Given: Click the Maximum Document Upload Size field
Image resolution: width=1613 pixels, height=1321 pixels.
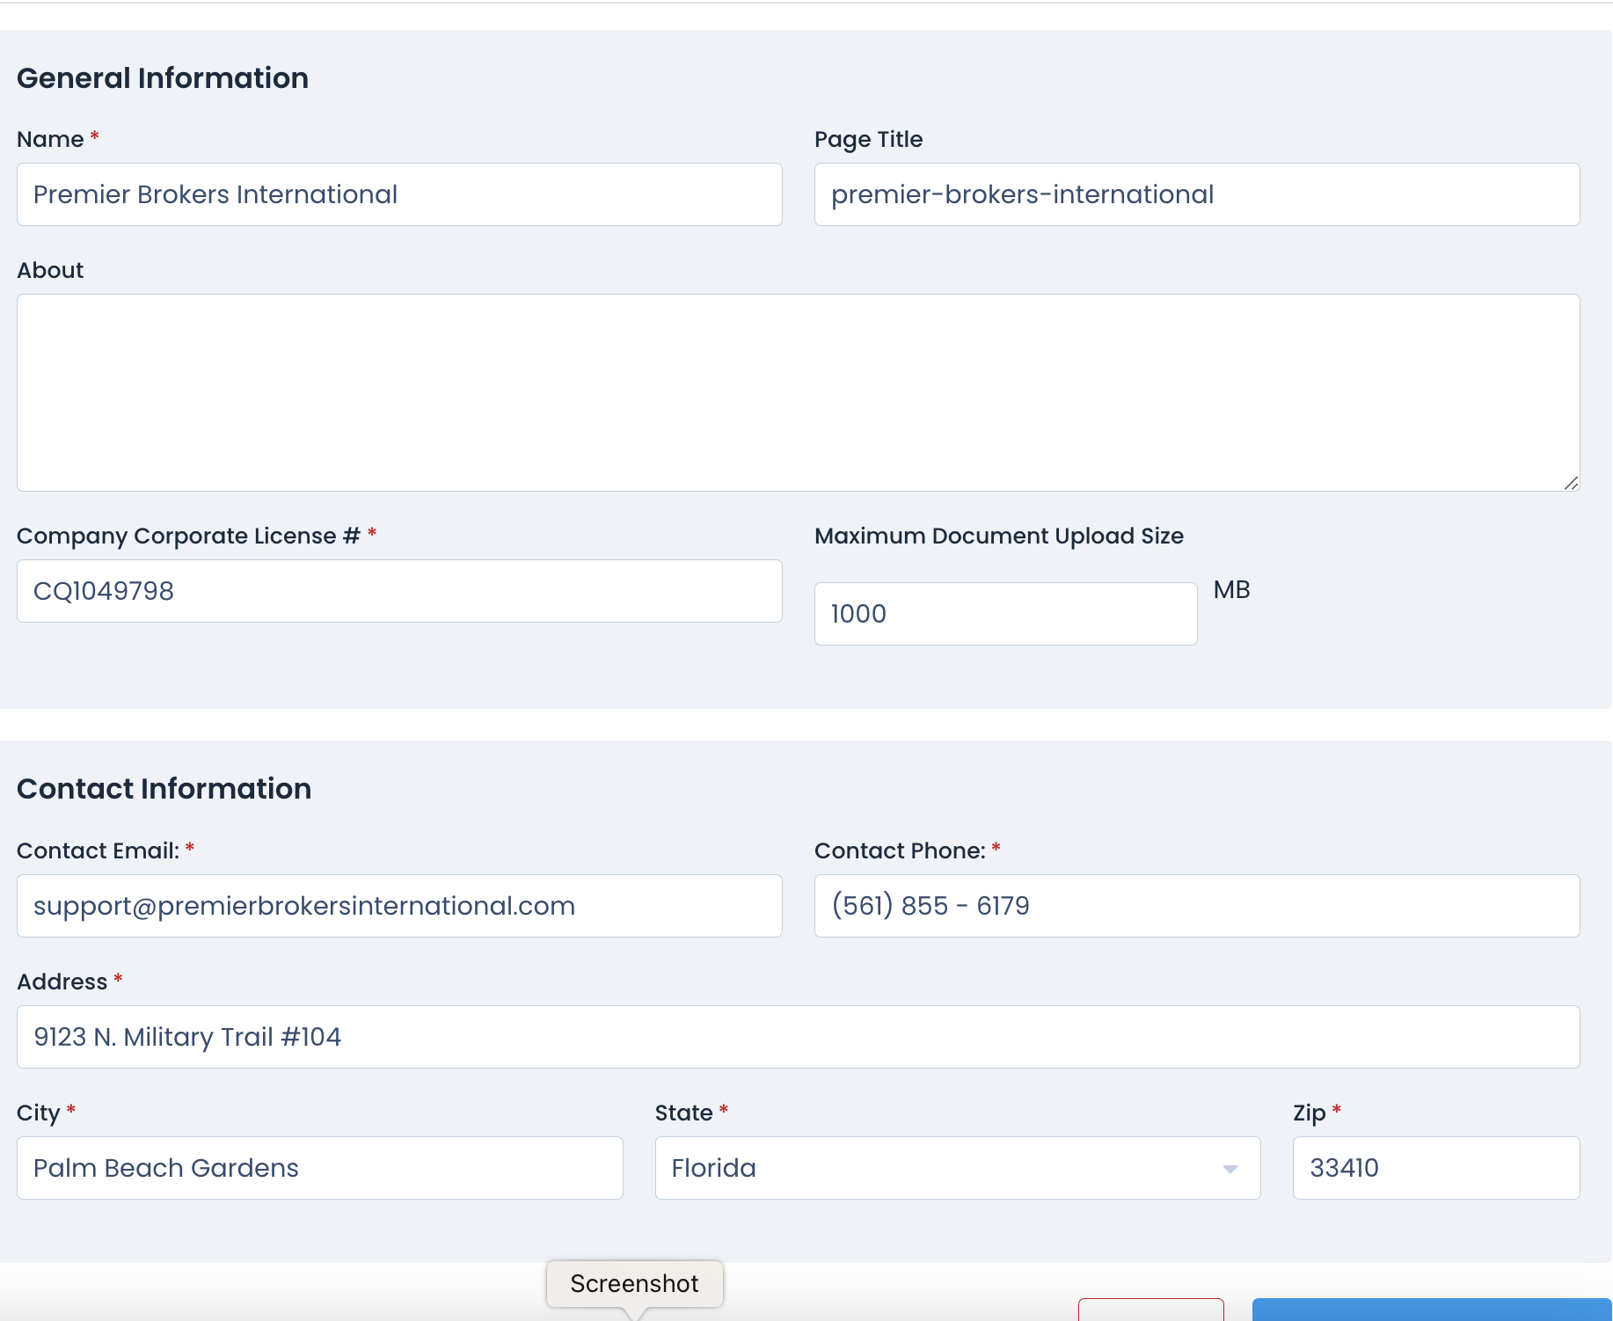Looking at the screenshot, I should point(1005,614).
